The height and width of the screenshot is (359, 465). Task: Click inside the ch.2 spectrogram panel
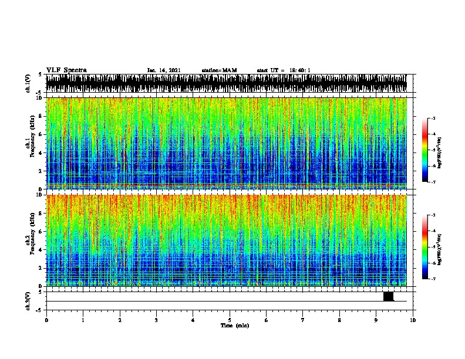[227, 241]
